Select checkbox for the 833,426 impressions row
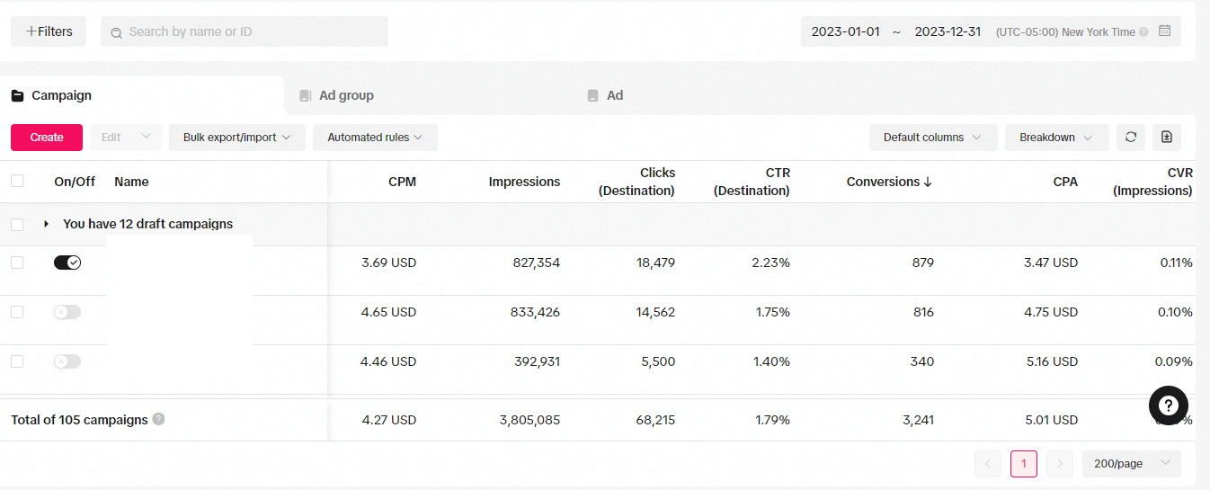This screenshot has height=490, width=1210. point(17,312)
